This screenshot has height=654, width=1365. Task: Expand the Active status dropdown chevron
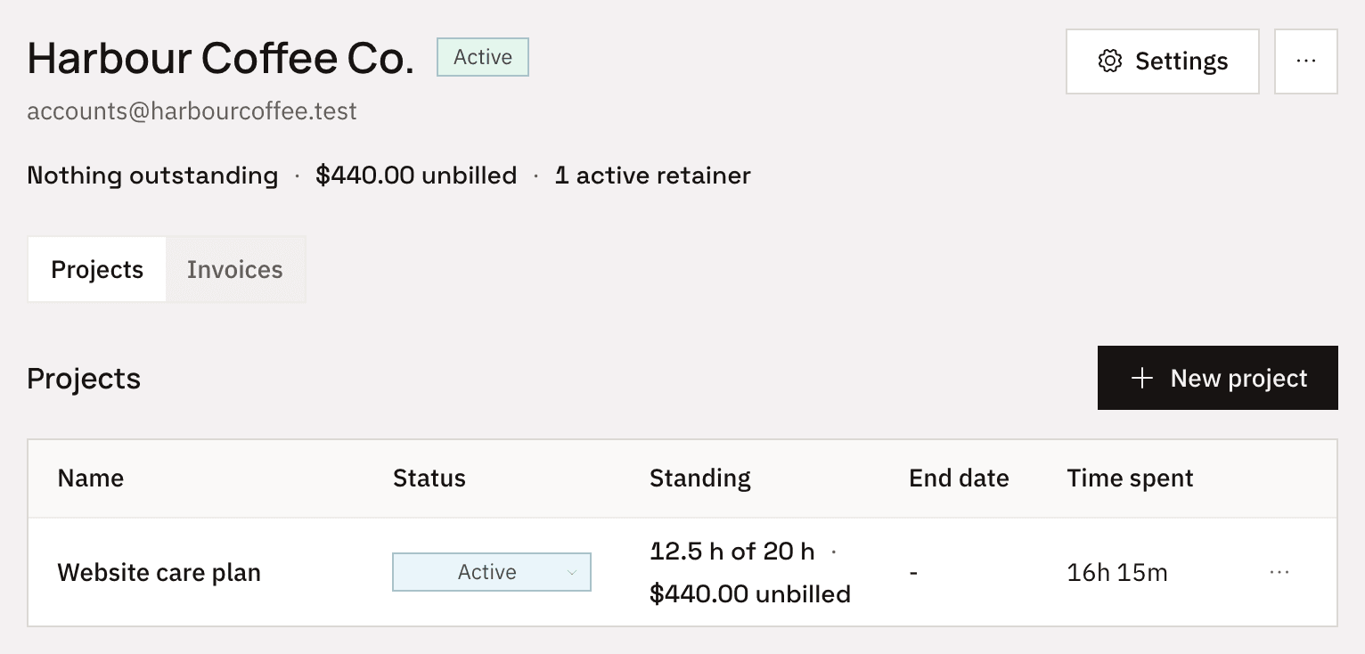pos(572,573)
